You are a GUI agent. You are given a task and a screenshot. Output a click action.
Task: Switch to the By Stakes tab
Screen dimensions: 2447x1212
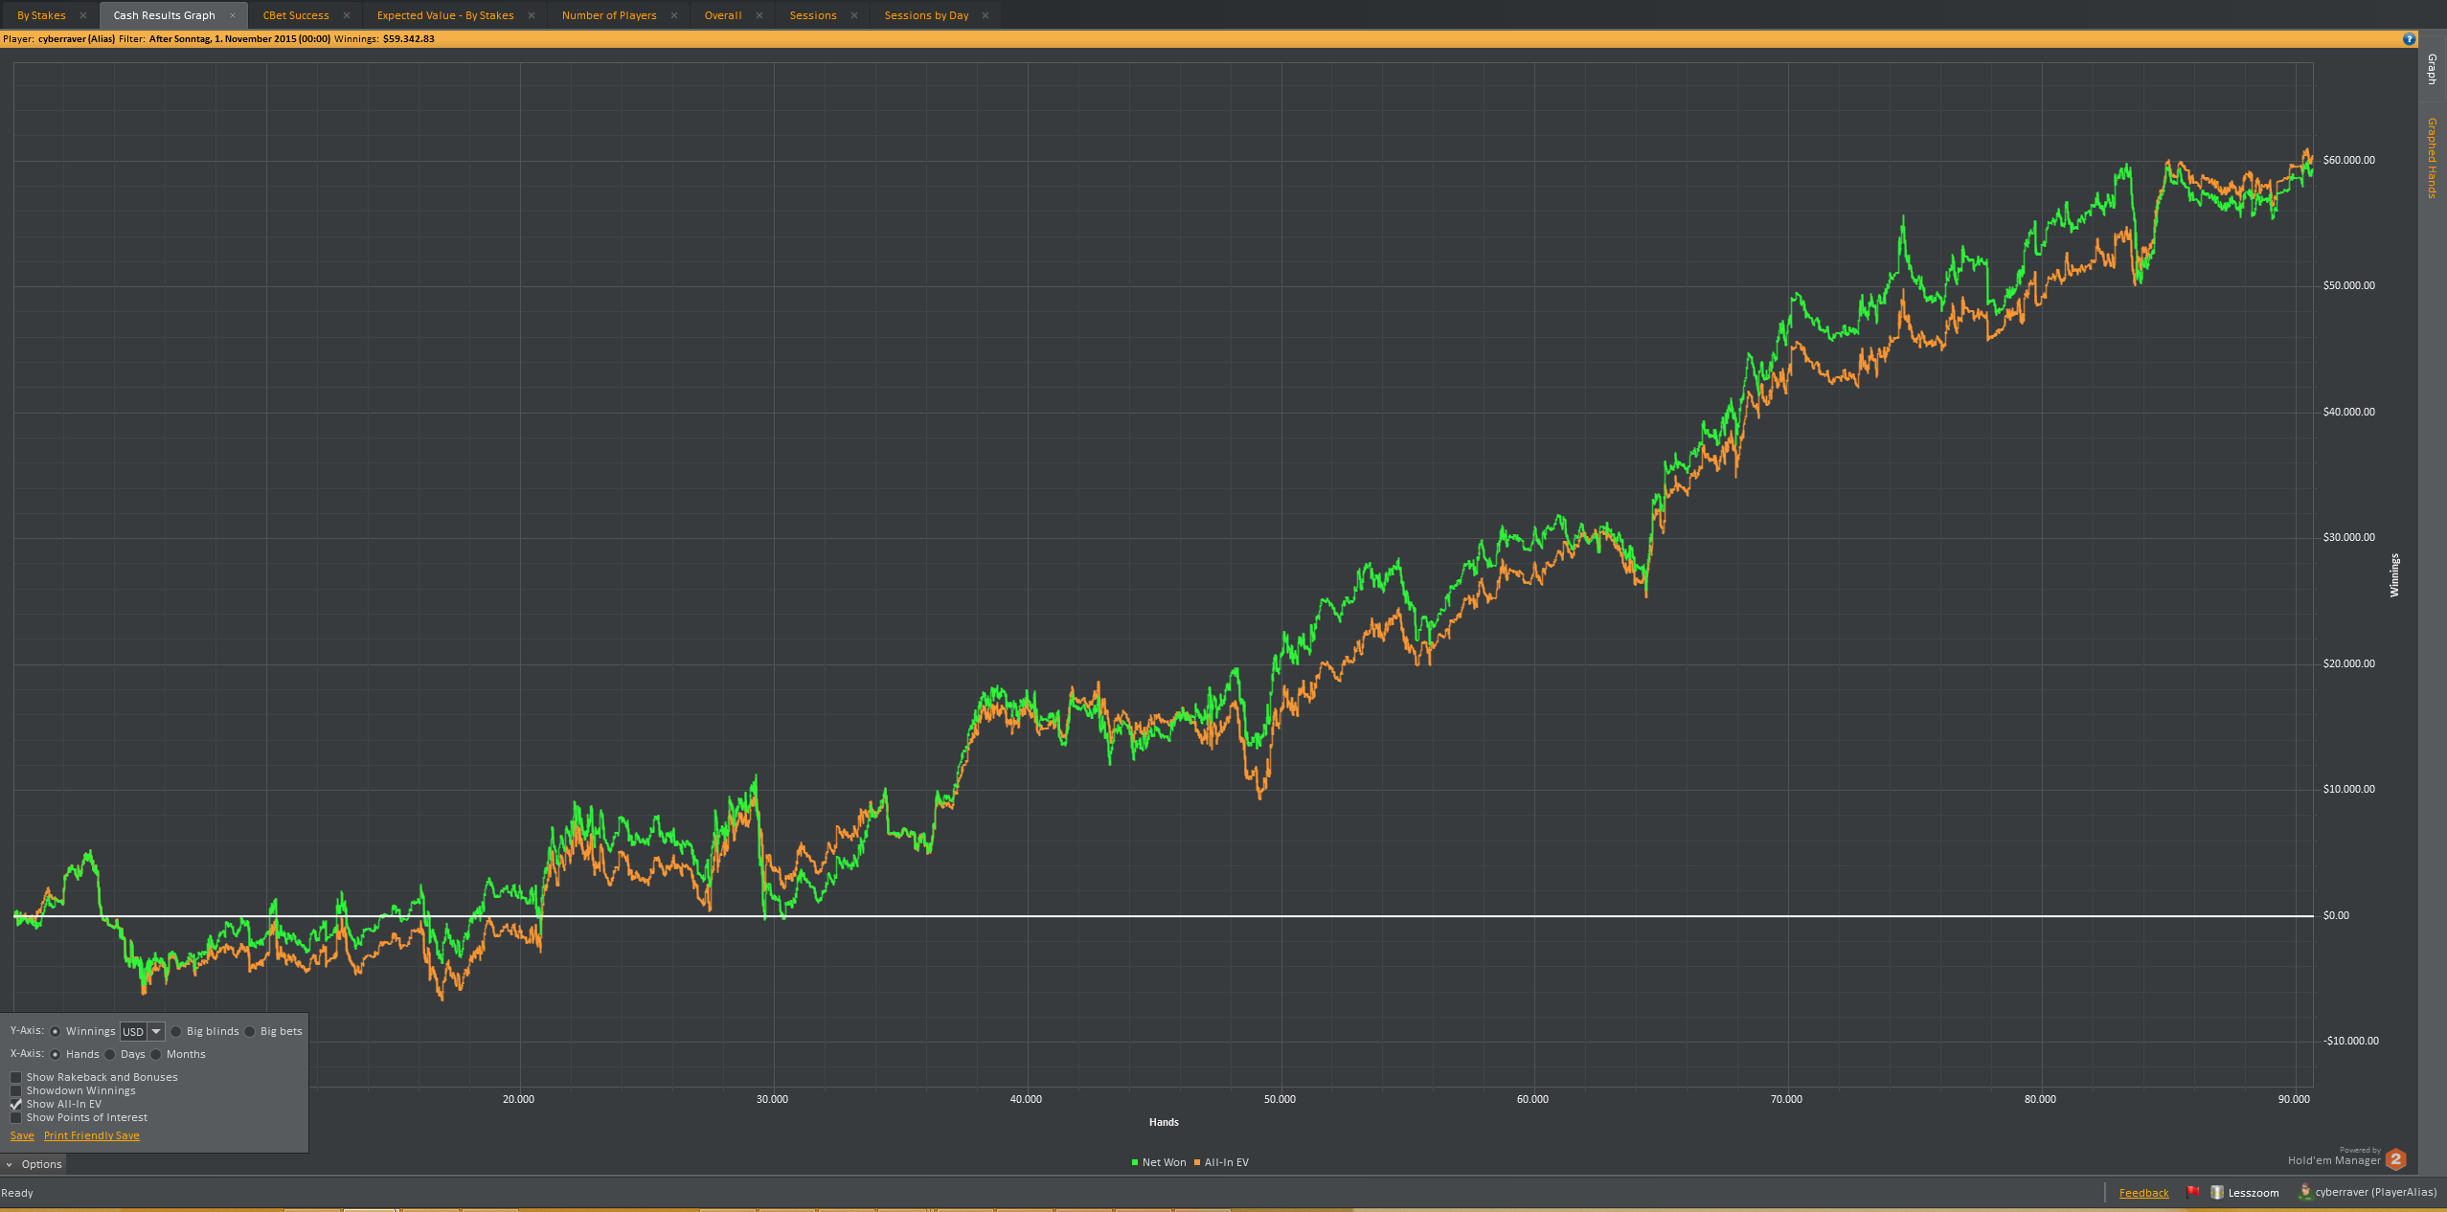pyautogui.click(x=41, y=15)
